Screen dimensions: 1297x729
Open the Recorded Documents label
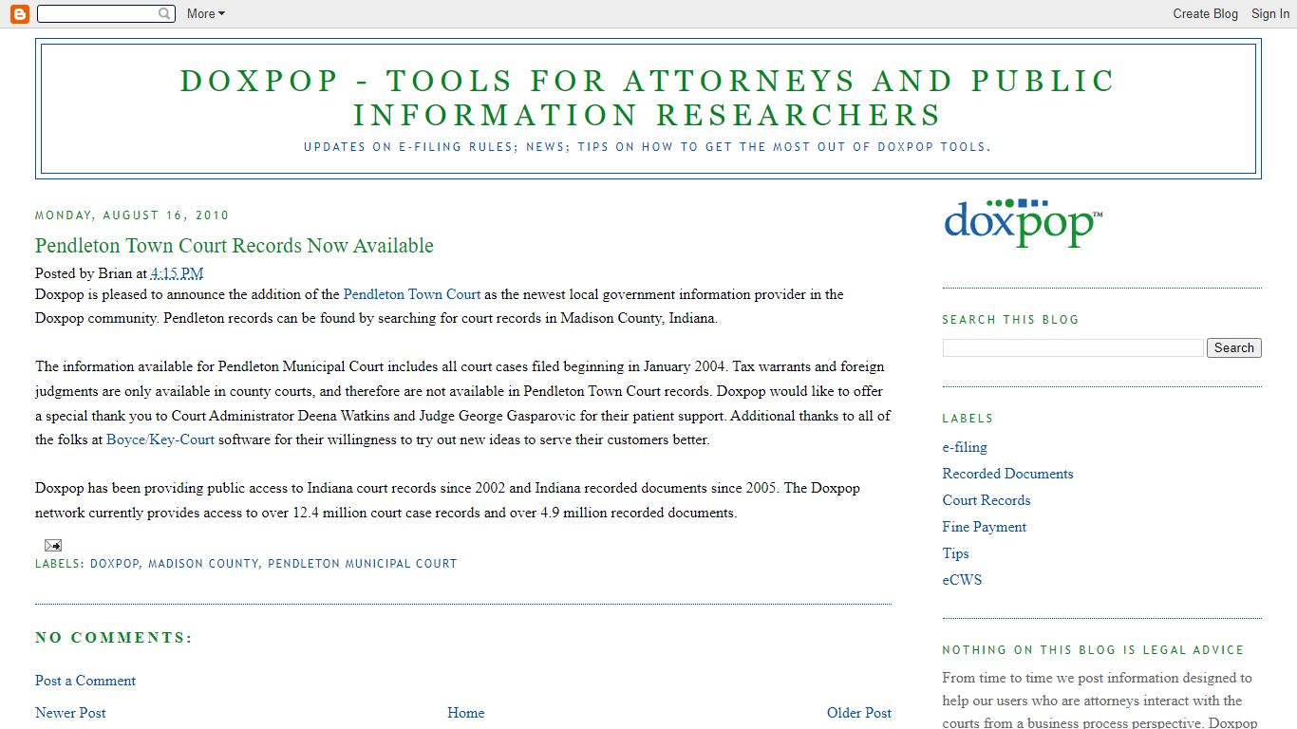click(1008, 474)
